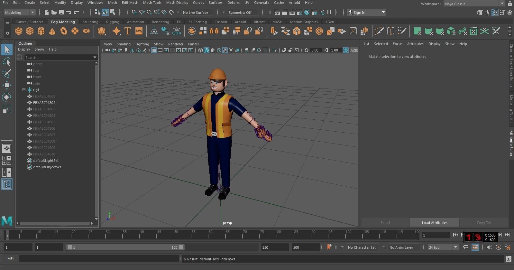Screen dimensions: 514x270
Task: Toggle the Outliner panel layout button
Action: click(x=7, y=184)
